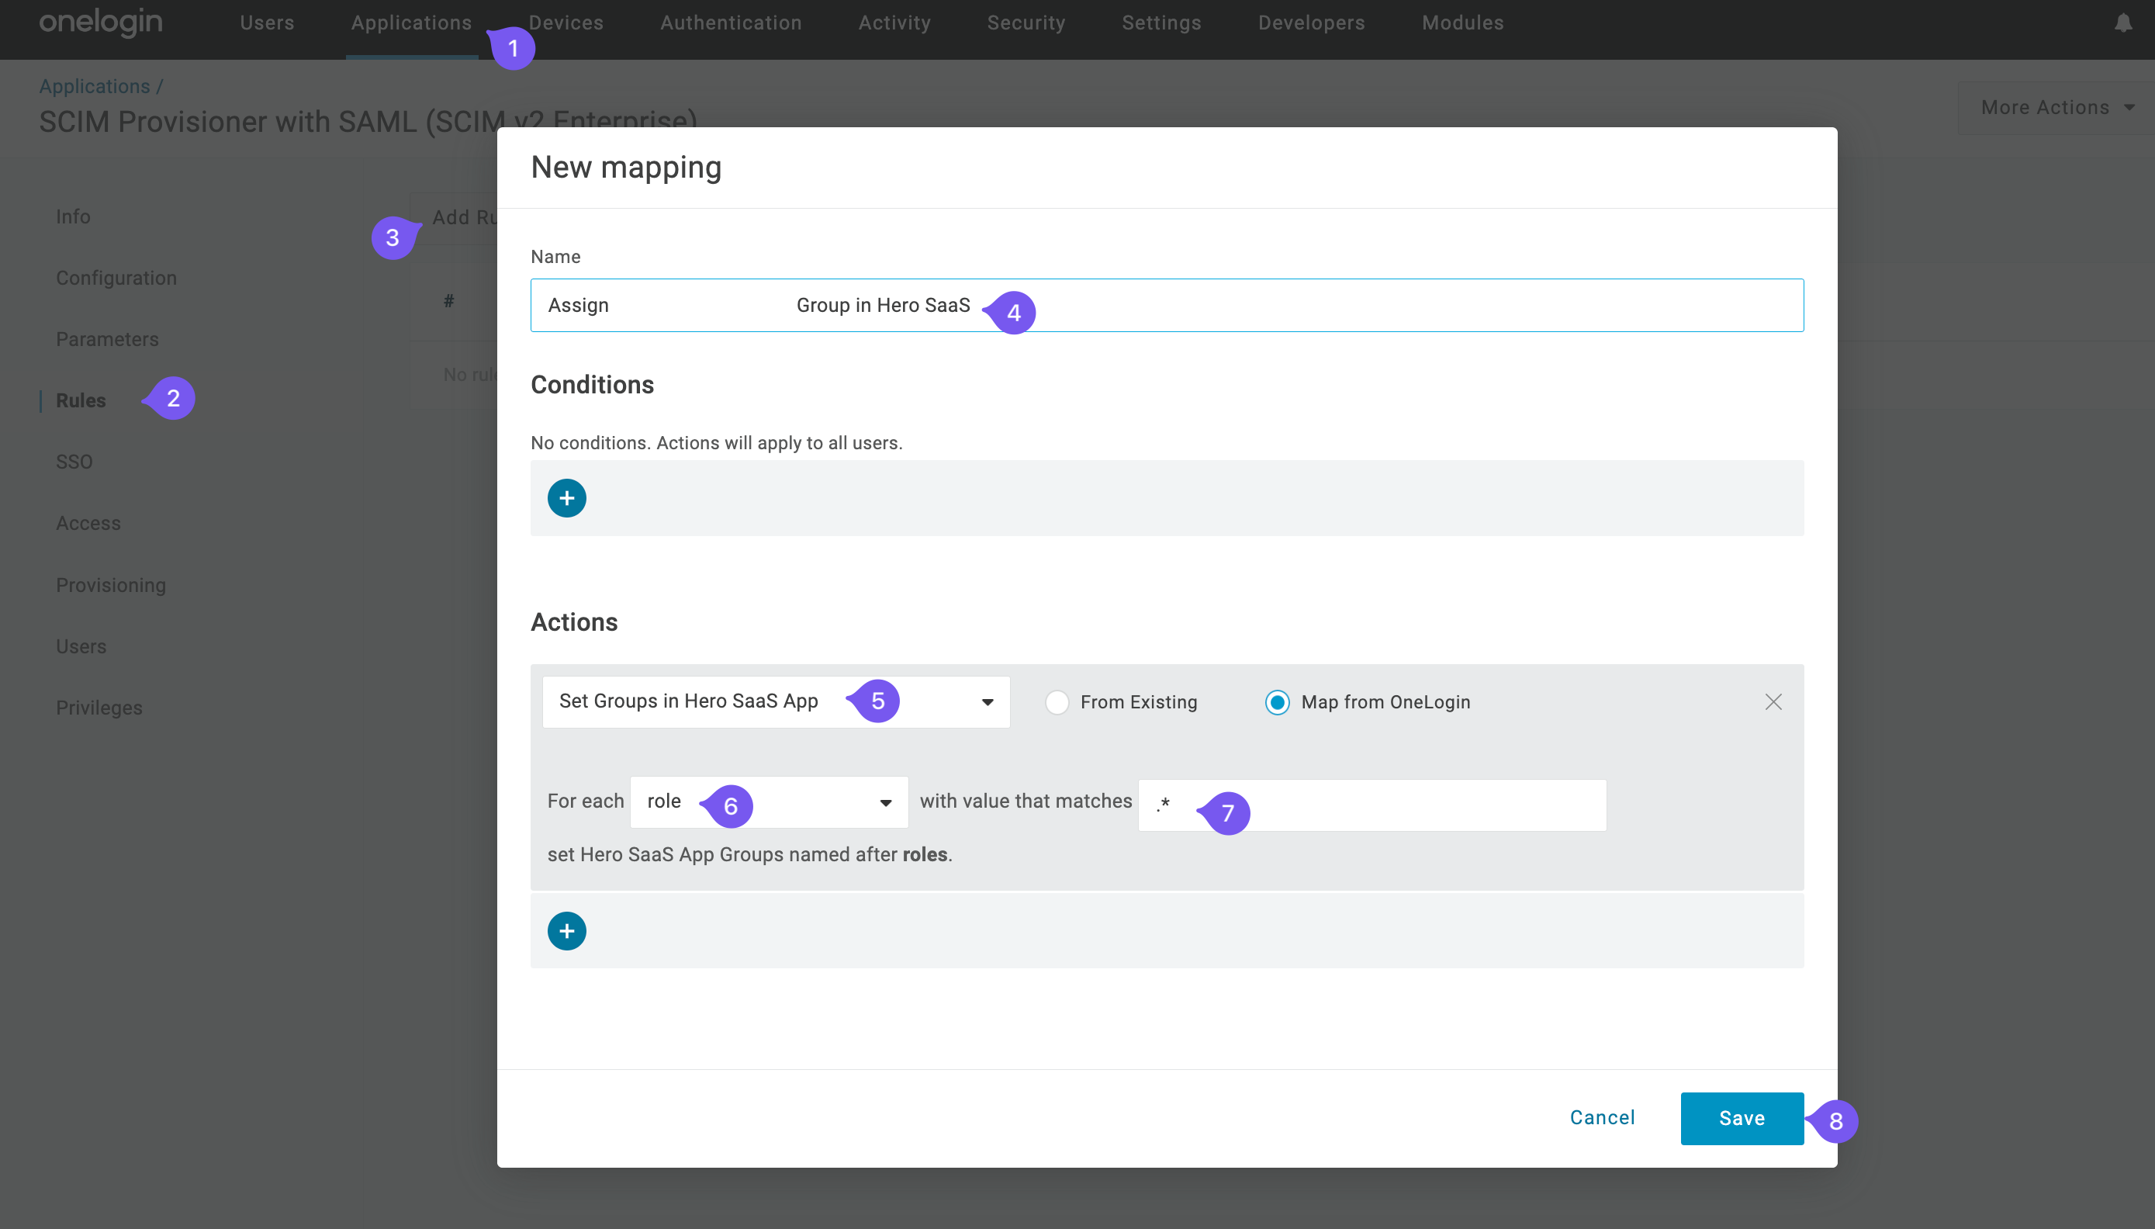The width and height of the screenshot is (2155, 1229).
Task: Select Rules in the sidebar
Action: 81,400
